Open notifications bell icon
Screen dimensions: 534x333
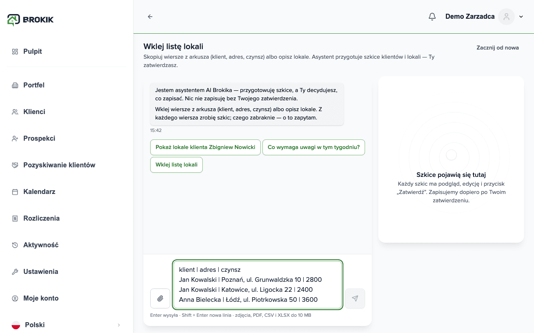click(x=432, y=17)
